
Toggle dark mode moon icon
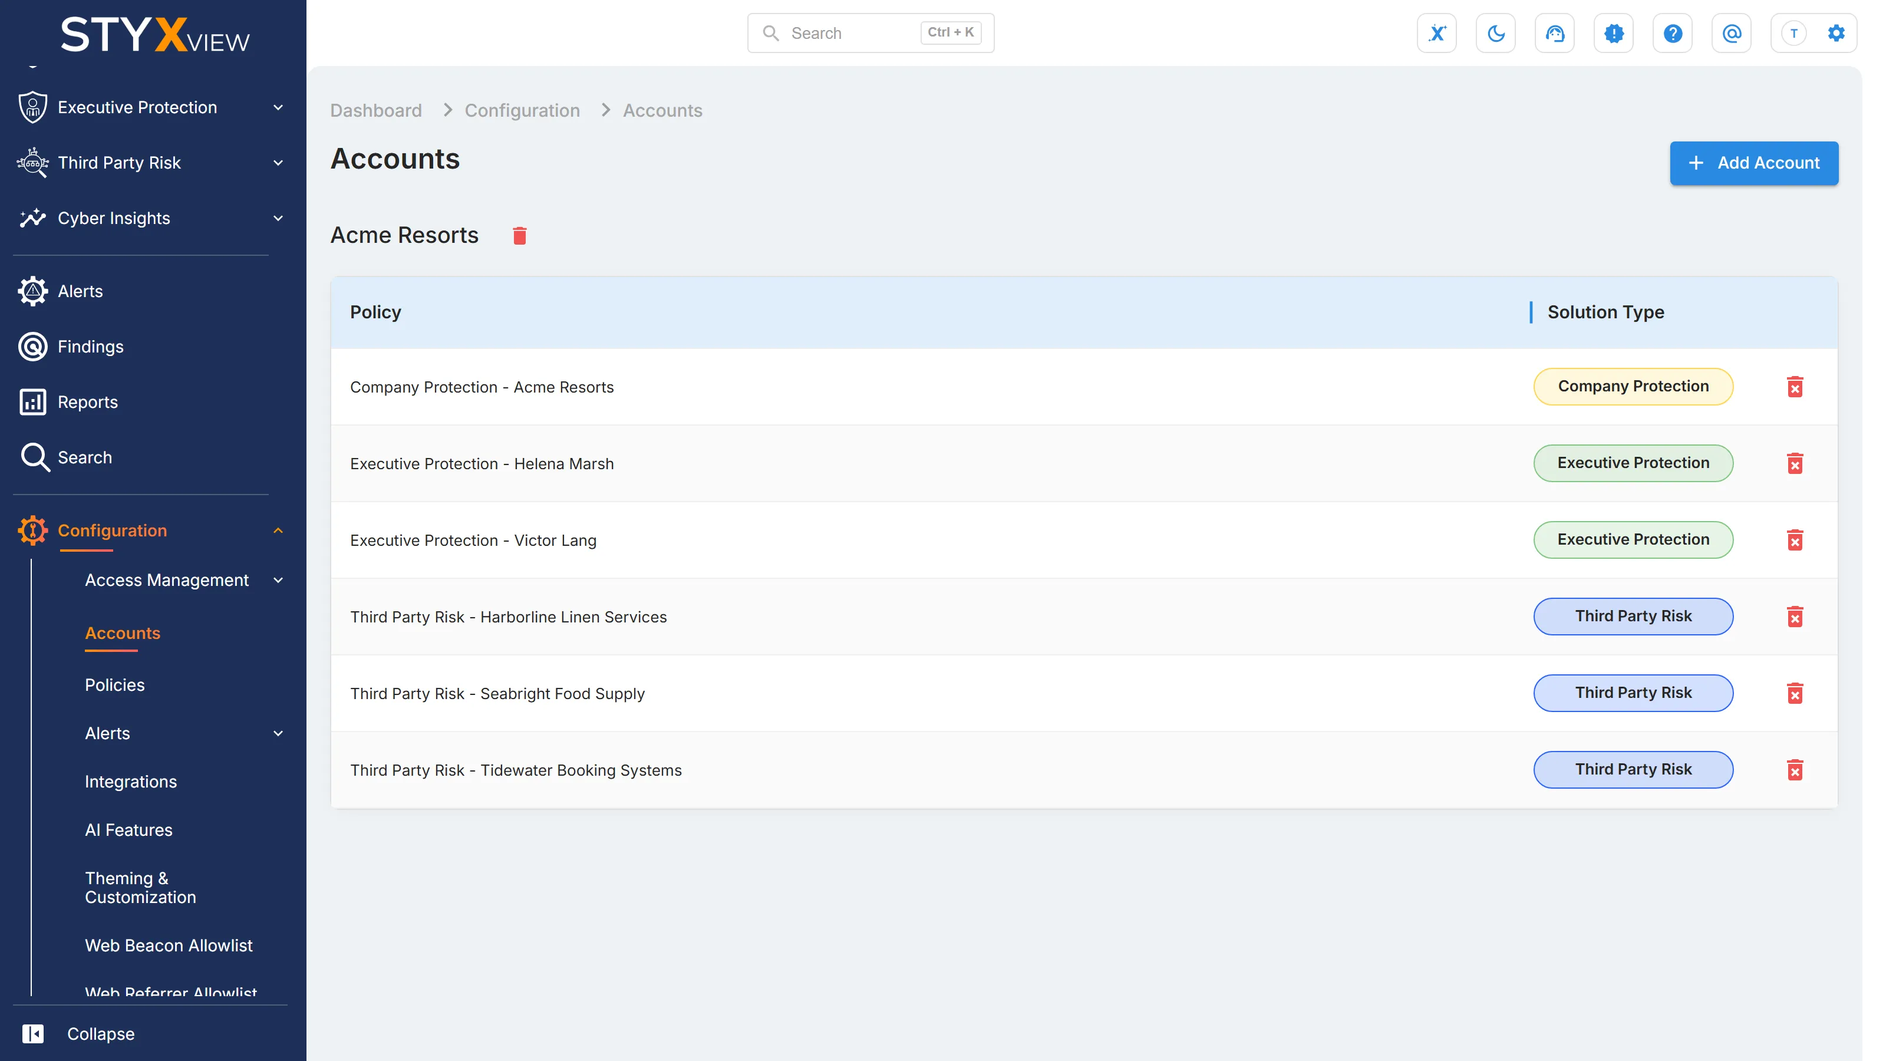[x=1496, y=33]
